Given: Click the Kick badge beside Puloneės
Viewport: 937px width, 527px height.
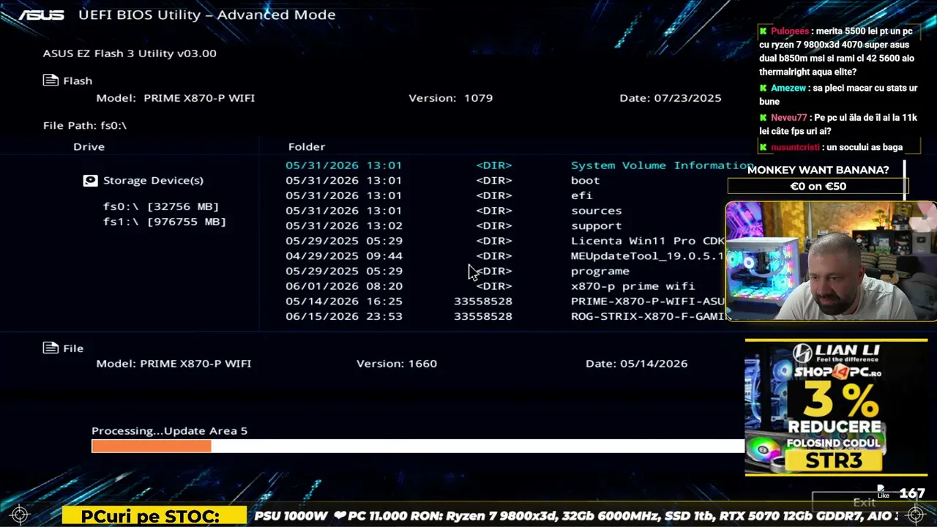Looking at the screenshot, I should (x=764, y=31).
